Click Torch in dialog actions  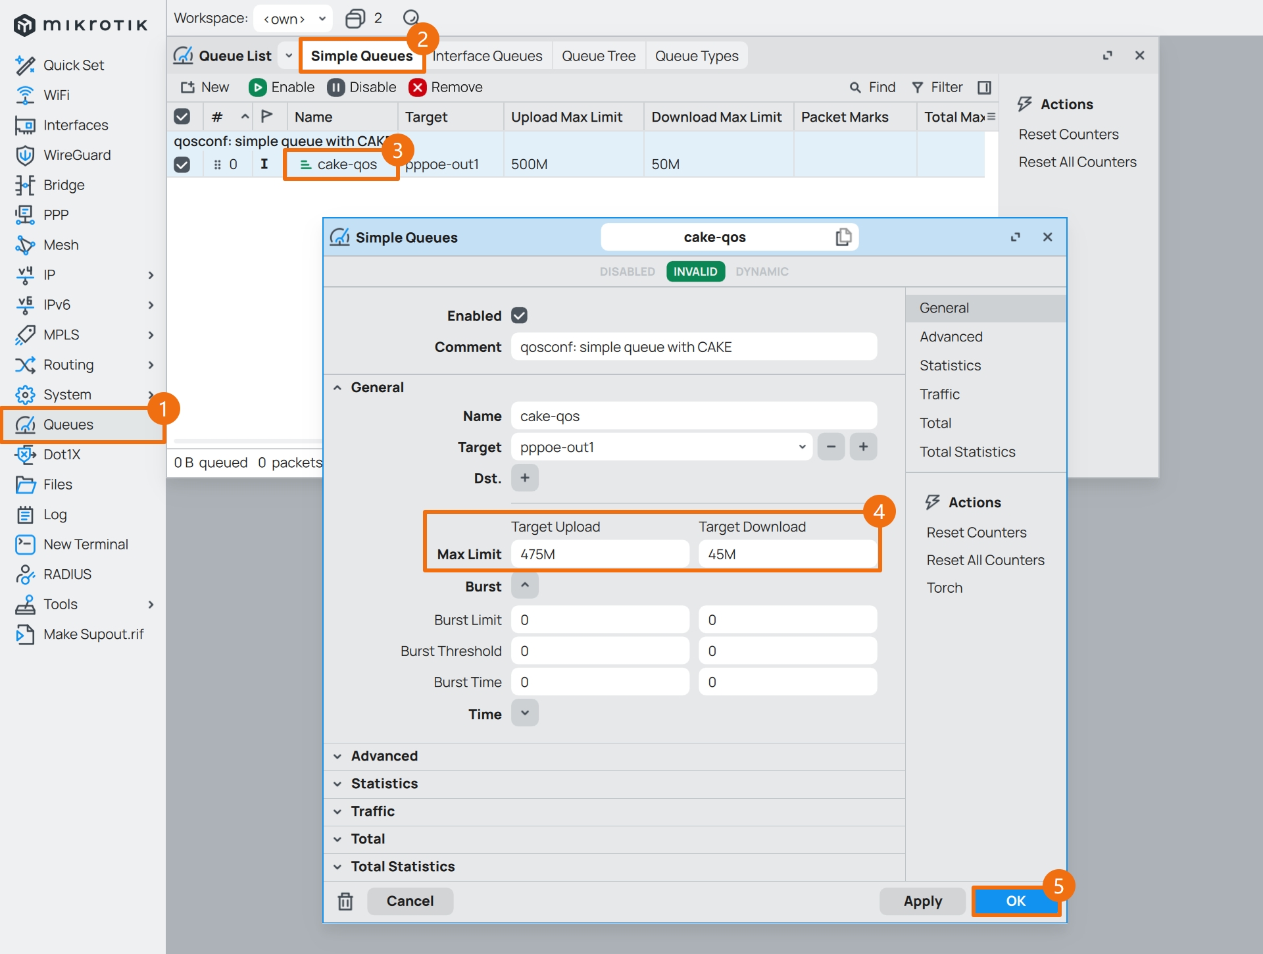(x=945, y=588)
